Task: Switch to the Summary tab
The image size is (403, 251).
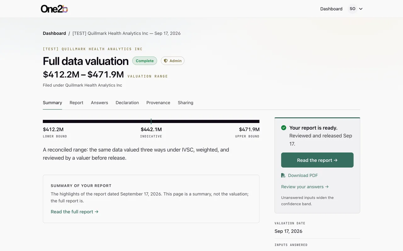Action: (x=52, y=103)
